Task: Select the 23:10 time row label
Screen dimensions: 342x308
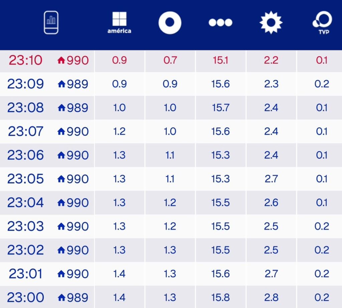Action: pos(25,61)
